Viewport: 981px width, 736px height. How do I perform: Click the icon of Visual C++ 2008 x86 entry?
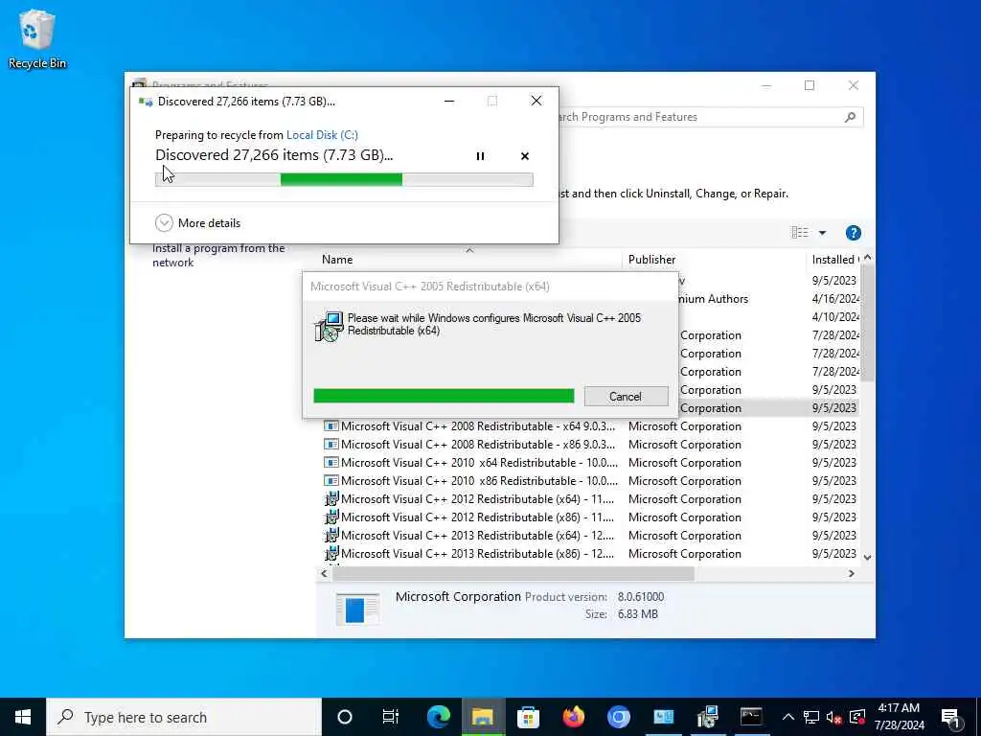point(331,445)
